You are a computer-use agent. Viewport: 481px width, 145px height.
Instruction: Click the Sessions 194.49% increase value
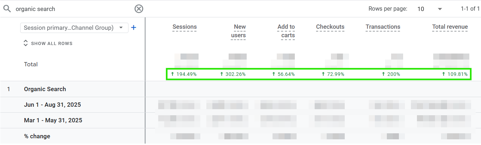click(x=184, y=74)
